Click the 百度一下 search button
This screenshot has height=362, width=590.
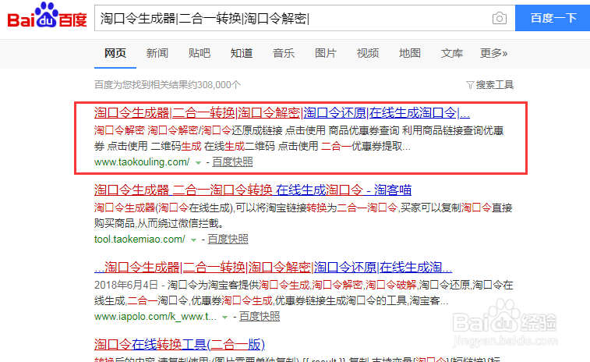tap(553, 18)
